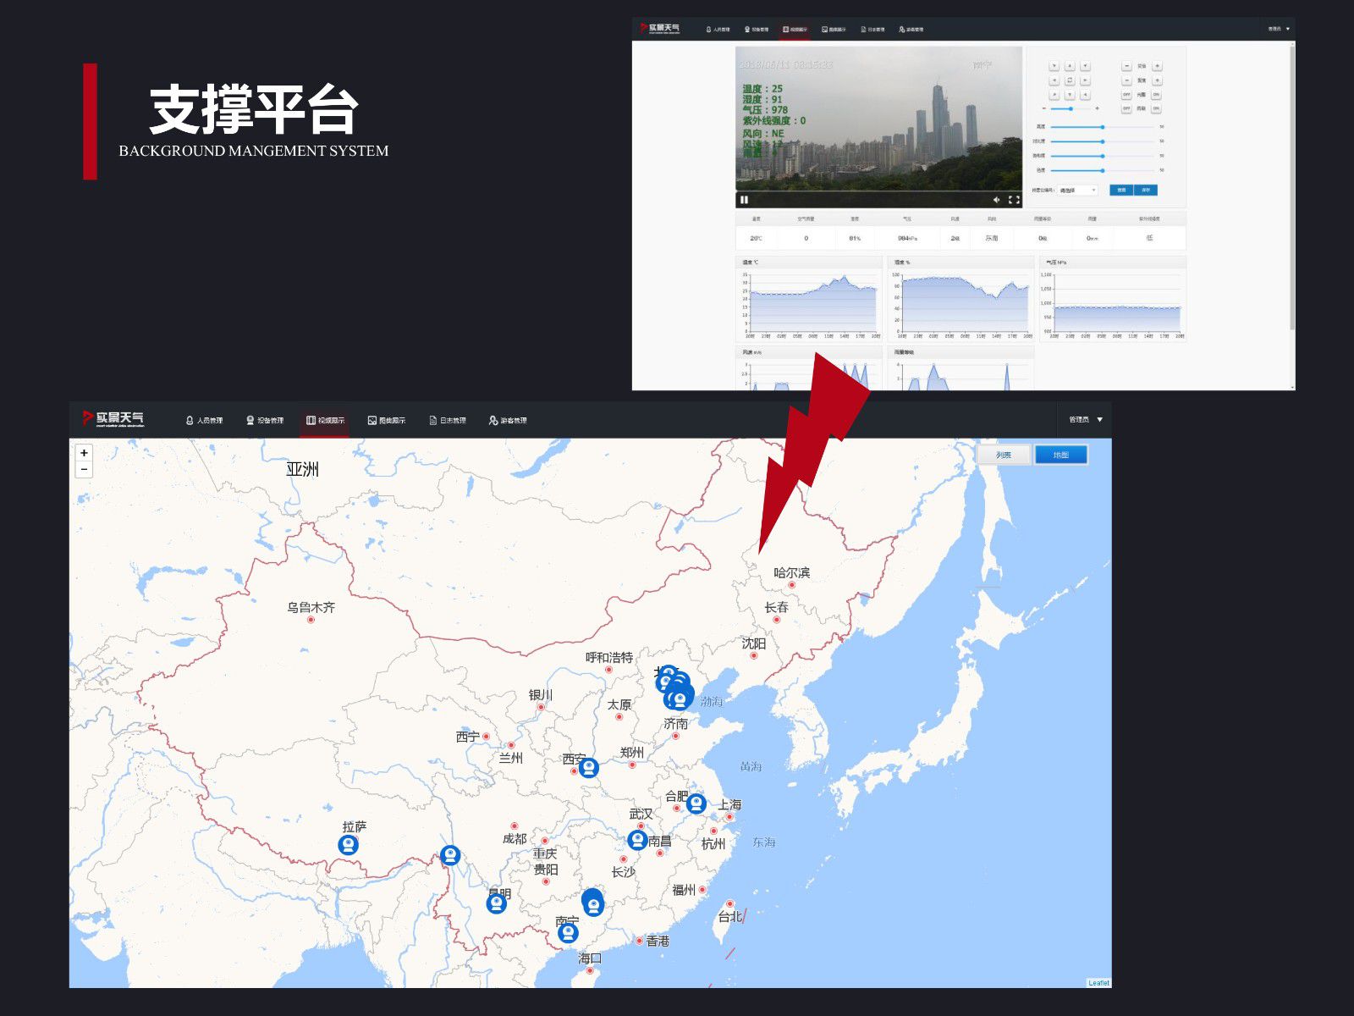The width and height of the screenshot is (1354, 1016).
Task: Click the 香港 city label
Action: (658, 941)
